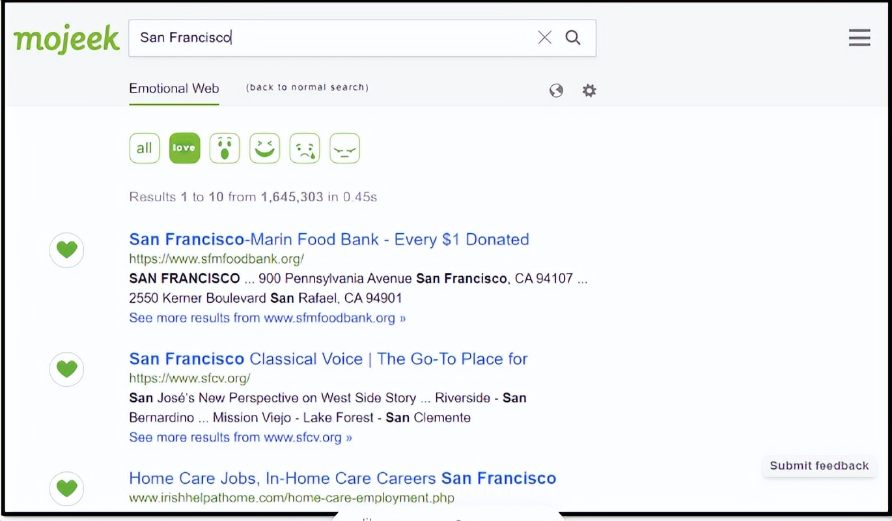Open Home Care Jobs result title
The height and width of the screenshot is (521, 892).
coord(342,479)
